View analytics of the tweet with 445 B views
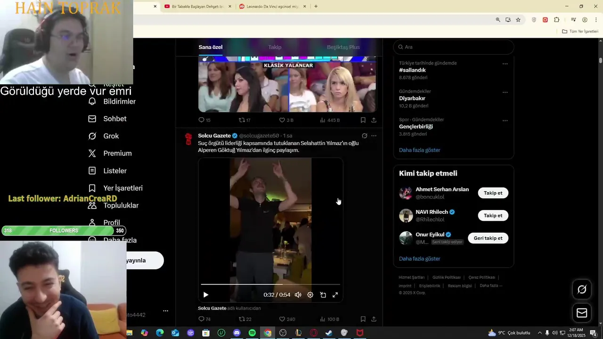603x339 pixels. [330, 120]
